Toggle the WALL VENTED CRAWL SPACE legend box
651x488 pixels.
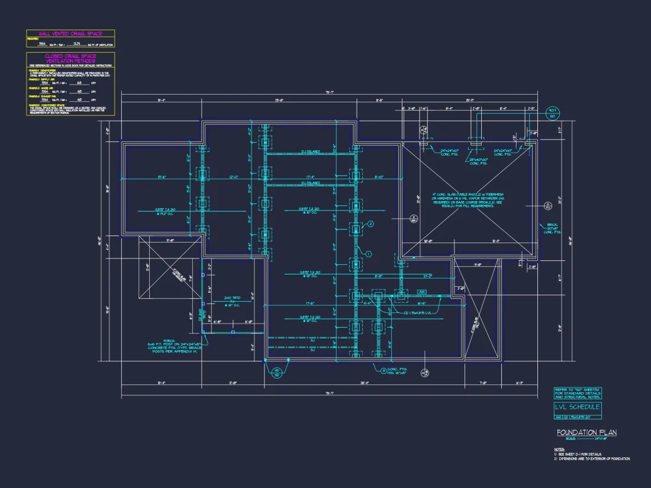pyautogui.click(x=70, y=34)
